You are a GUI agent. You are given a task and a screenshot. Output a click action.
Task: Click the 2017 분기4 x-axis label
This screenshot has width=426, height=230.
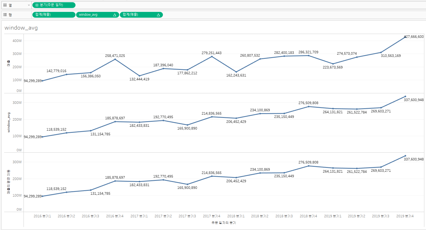coord(212,216)
